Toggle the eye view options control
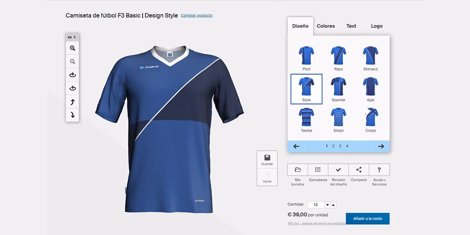This screenshot has width=470, height=235. pos(72,37)
